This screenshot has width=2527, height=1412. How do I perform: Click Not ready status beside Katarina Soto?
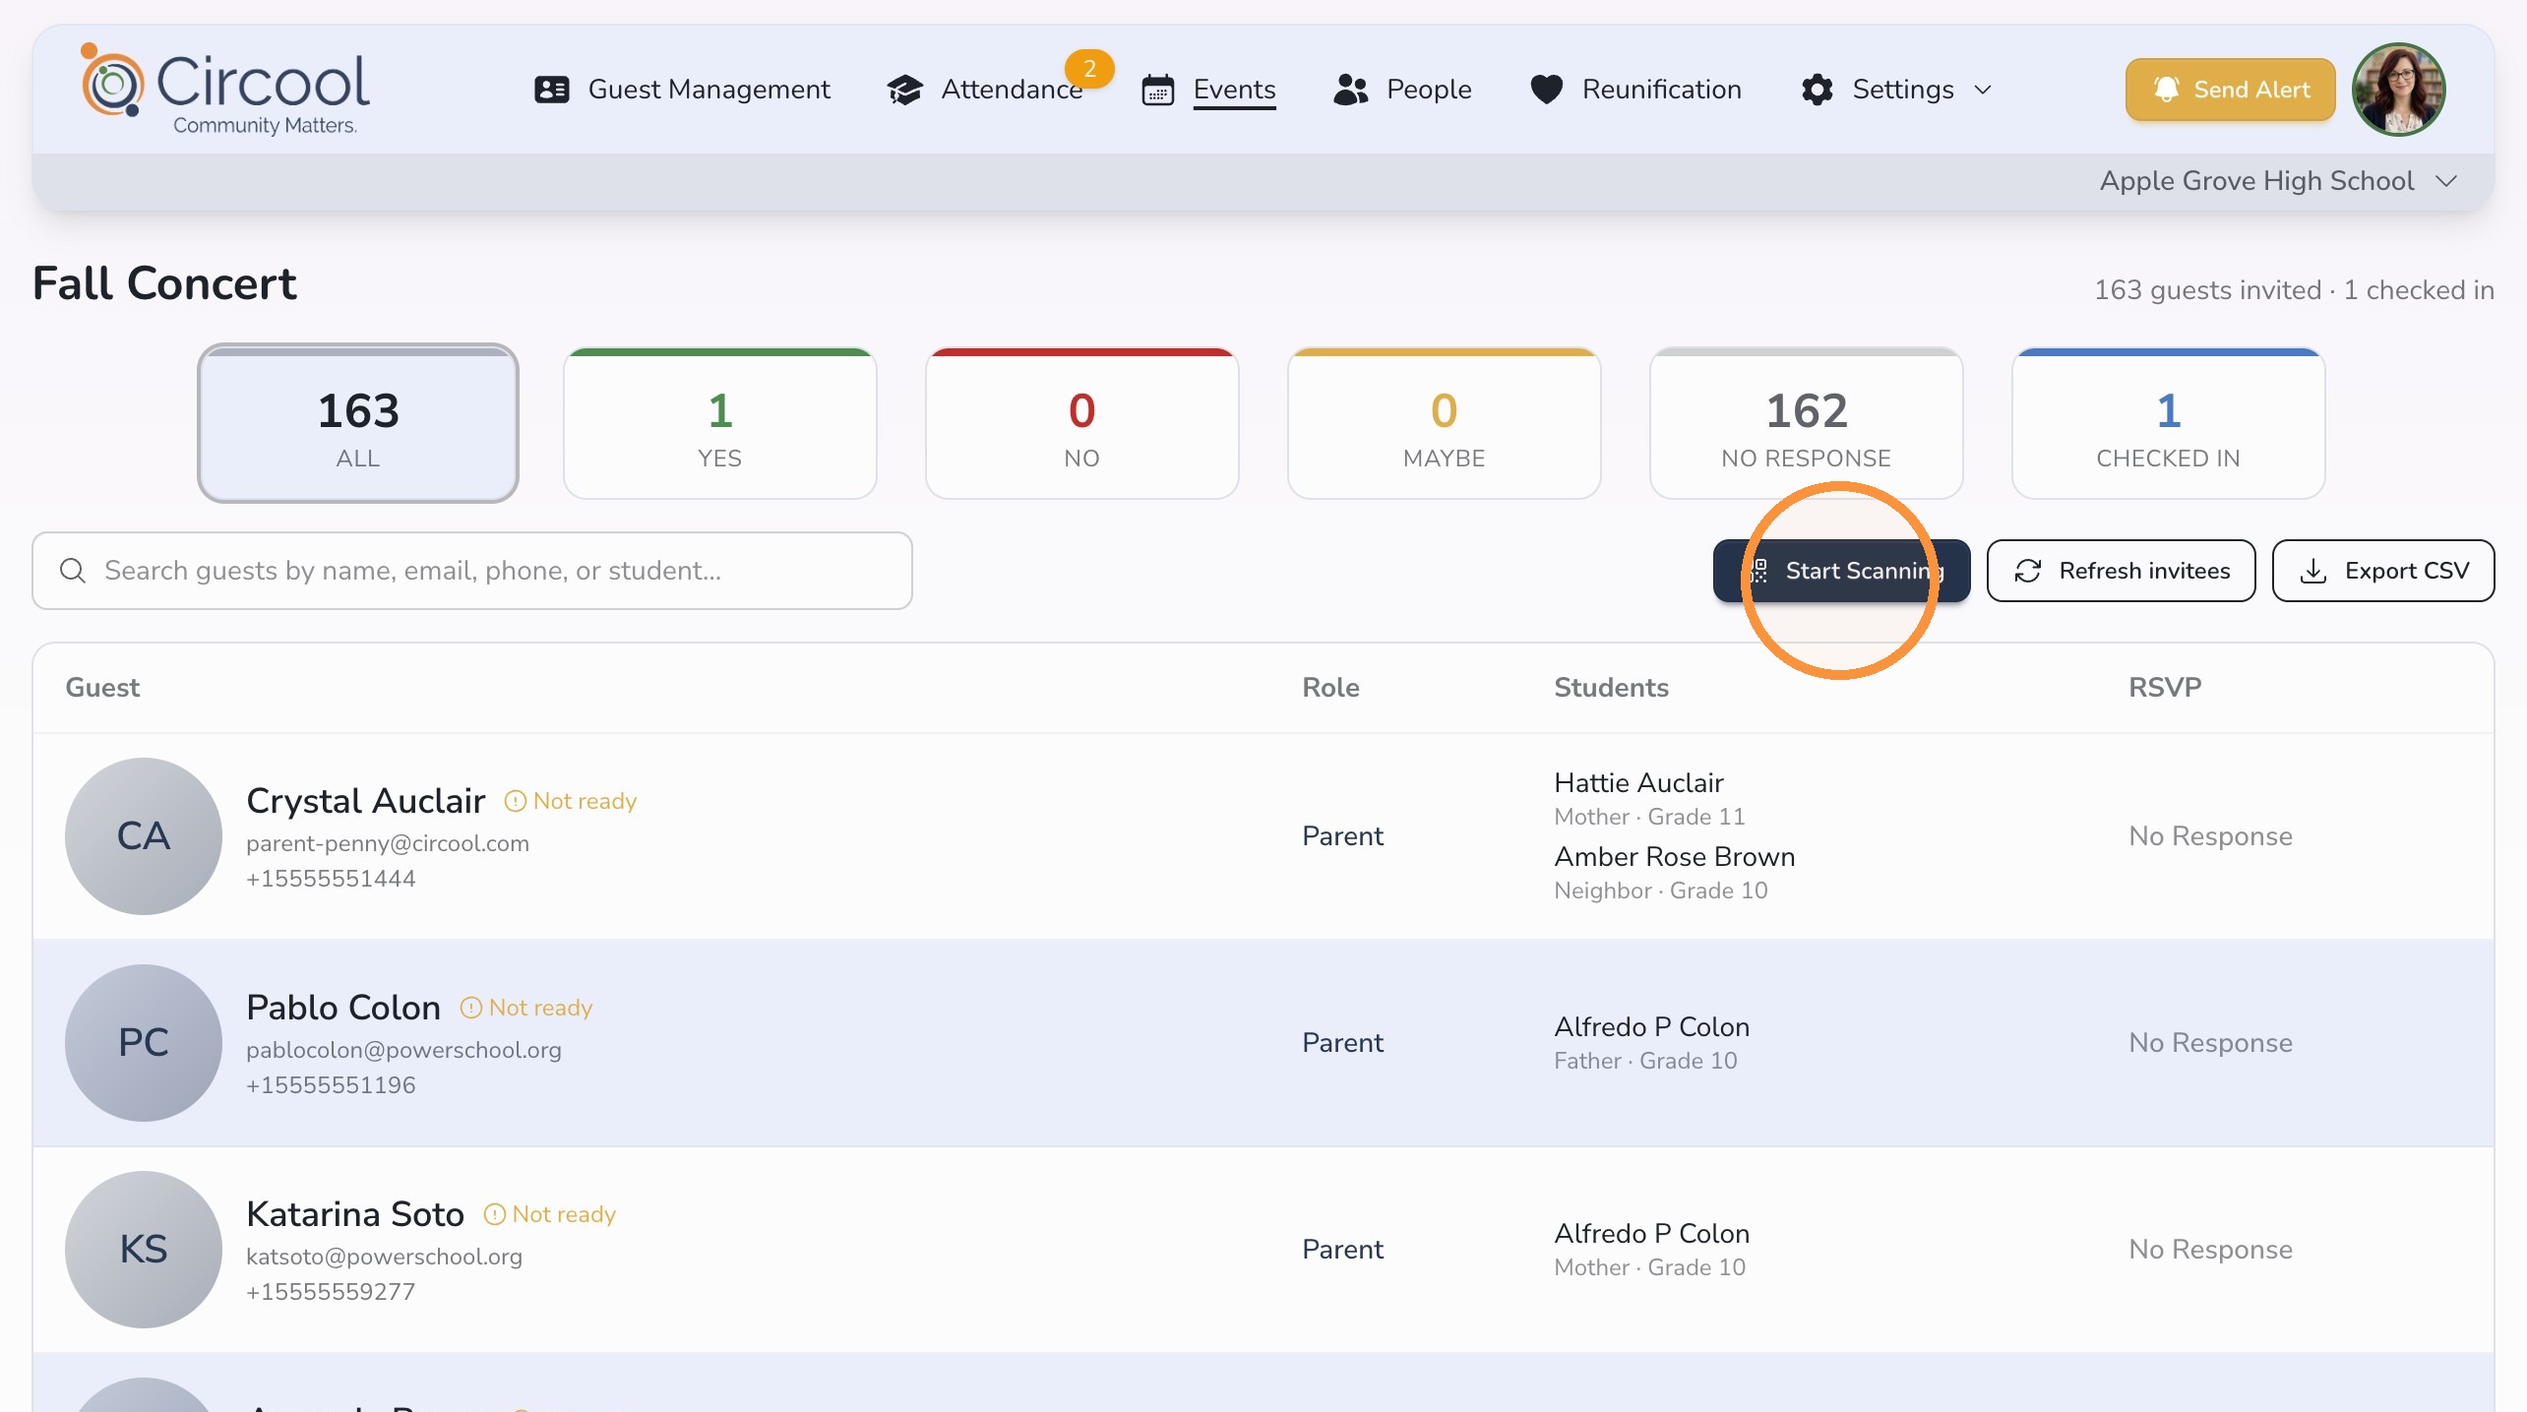point(550,1214)
